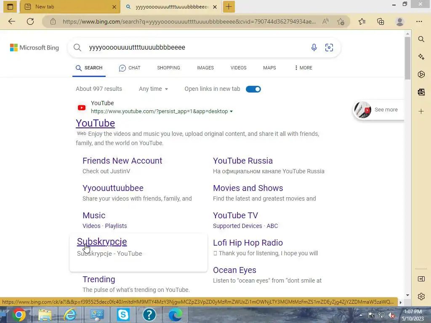The image size is (431, 323).
Task: Open Skype from the taskbar
Action: point(123,315)
